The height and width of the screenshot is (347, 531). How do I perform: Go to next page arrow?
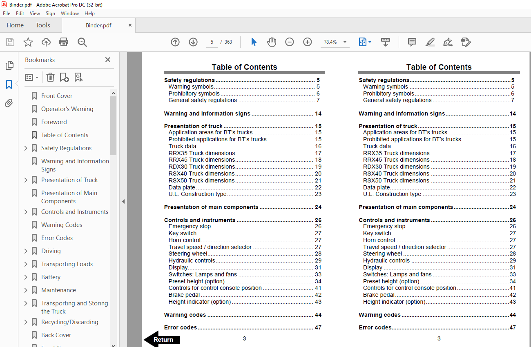193,42
